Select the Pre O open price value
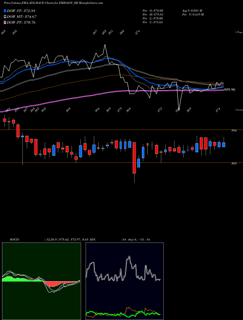This screenshot has height=320, width=243. 153,11
